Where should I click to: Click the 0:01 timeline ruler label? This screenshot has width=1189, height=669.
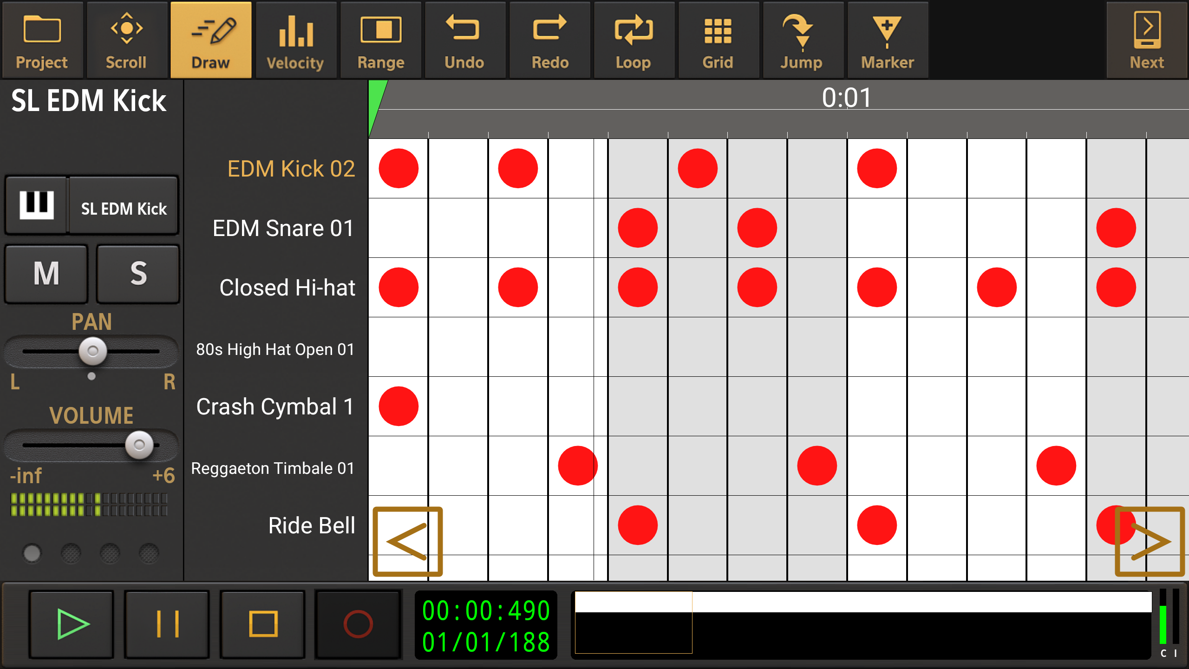pos(846,98)
